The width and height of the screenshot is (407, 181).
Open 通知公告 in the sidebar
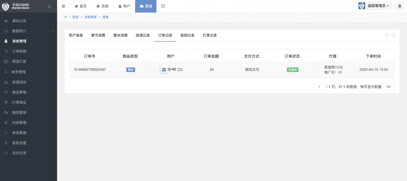point(28,21)
